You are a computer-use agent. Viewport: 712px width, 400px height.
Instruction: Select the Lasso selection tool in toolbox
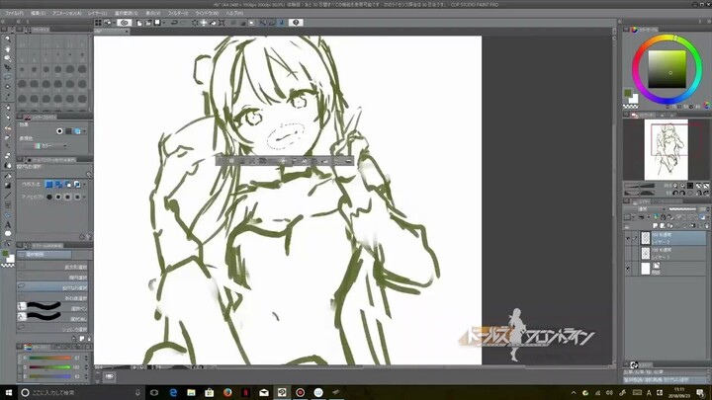click(8, 77)
